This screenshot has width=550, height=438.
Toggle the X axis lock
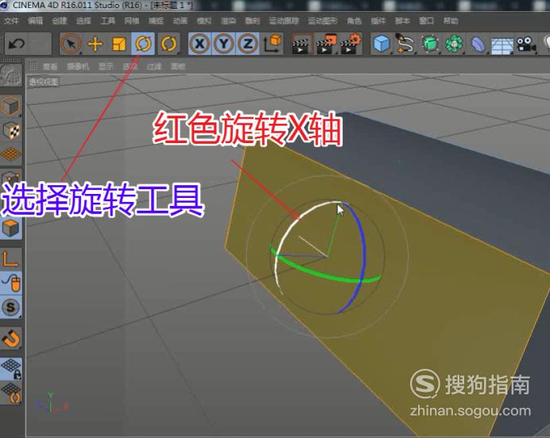pos(200,44)
